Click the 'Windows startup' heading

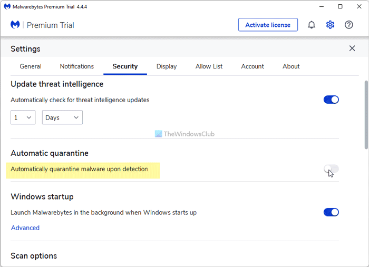tap(42, 197)
